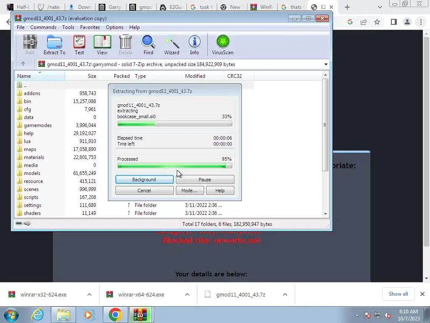This screenshot has width=430, height=323.
Task: Open the Chrome profile avatar icon
Action: (407, 22)
